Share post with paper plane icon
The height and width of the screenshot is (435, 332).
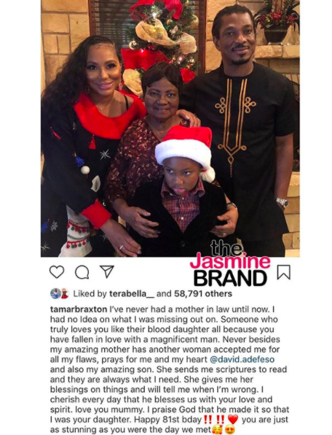point(107,272)
